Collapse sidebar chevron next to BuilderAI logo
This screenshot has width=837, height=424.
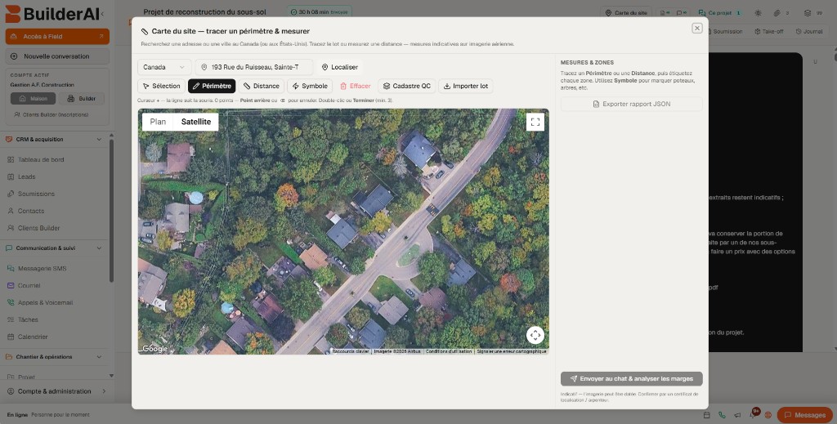[102, 14]
